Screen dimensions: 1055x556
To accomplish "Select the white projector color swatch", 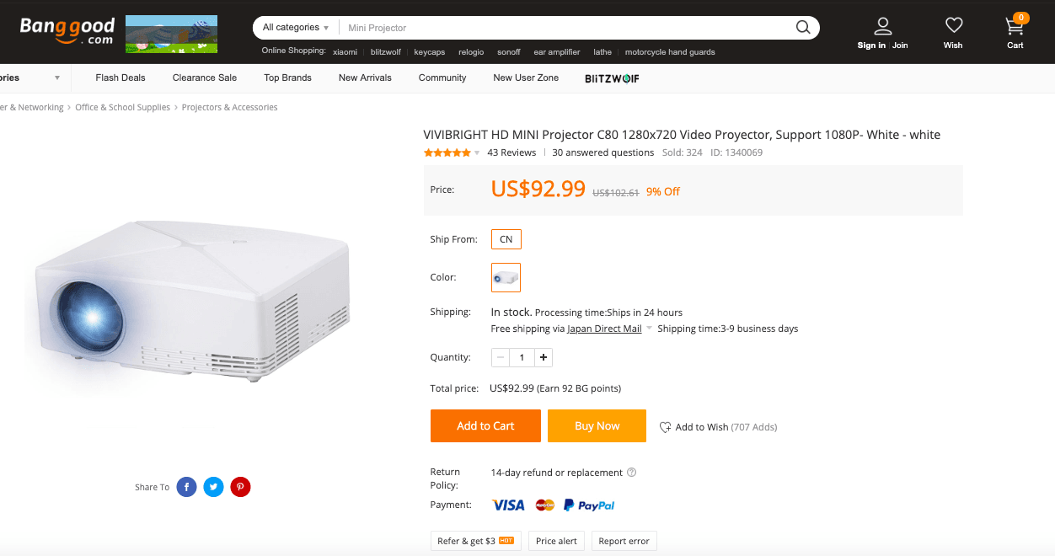I will tap(506, 277).
